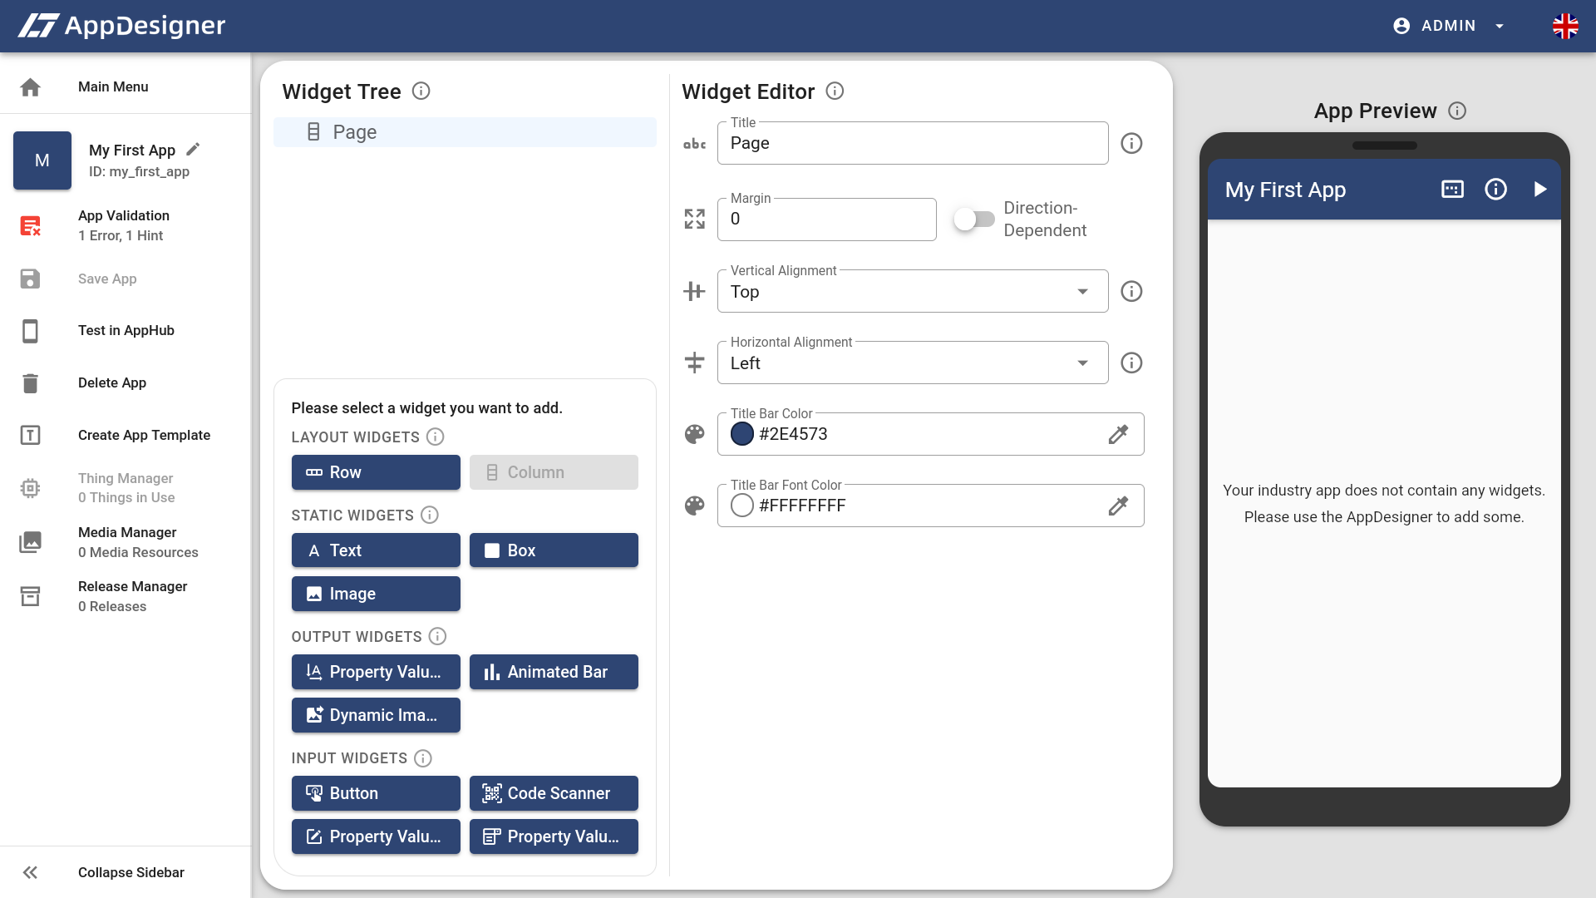Select Vertical Alignment dropdown option
Screen dimensions: 1596x898
912,290
